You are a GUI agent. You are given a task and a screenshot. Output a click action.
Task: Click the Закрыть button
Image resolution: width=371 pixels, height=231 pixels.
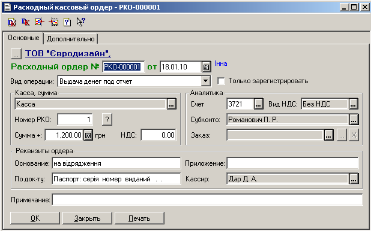87,218
